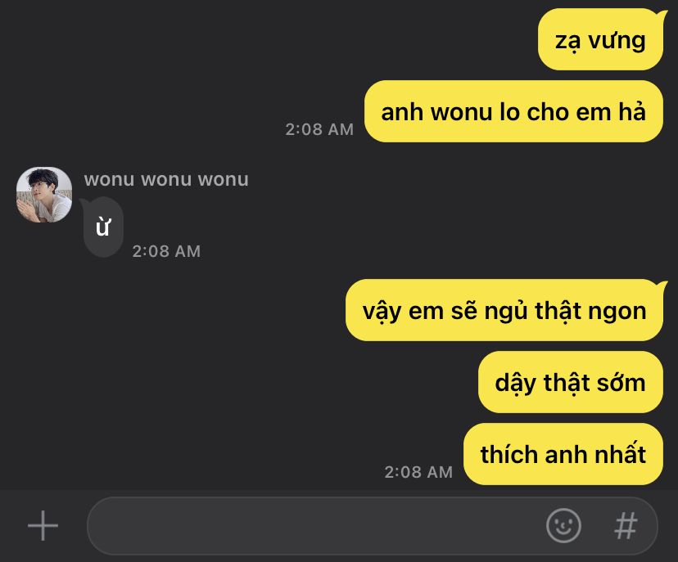Select the 'zạ vưng' message bubble
This screenshot has height=562, width=678.
pos(600,40)
